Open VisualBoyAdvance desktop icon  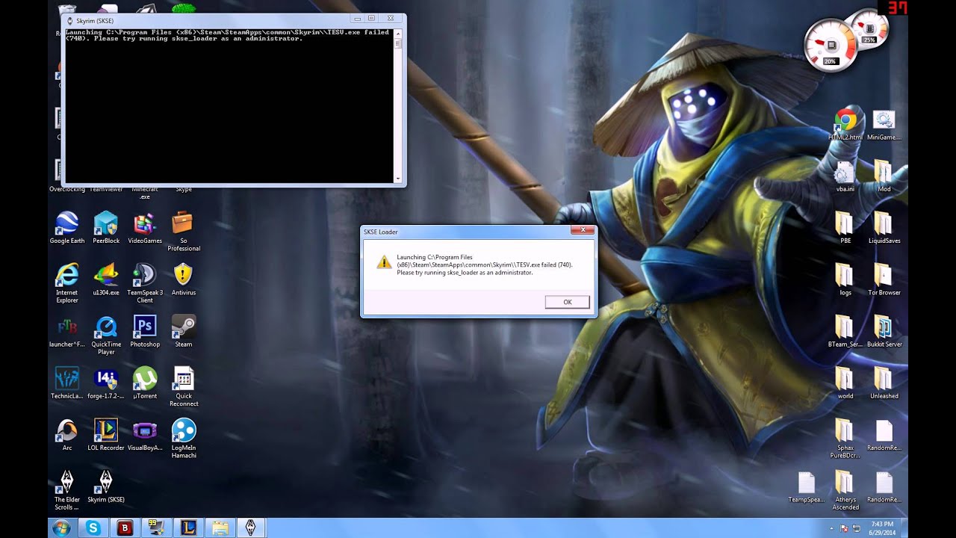pyautogui.click(x=145, y=434)
